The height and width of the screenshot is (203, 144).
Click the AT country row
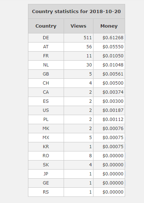click(x=76, y=47)
